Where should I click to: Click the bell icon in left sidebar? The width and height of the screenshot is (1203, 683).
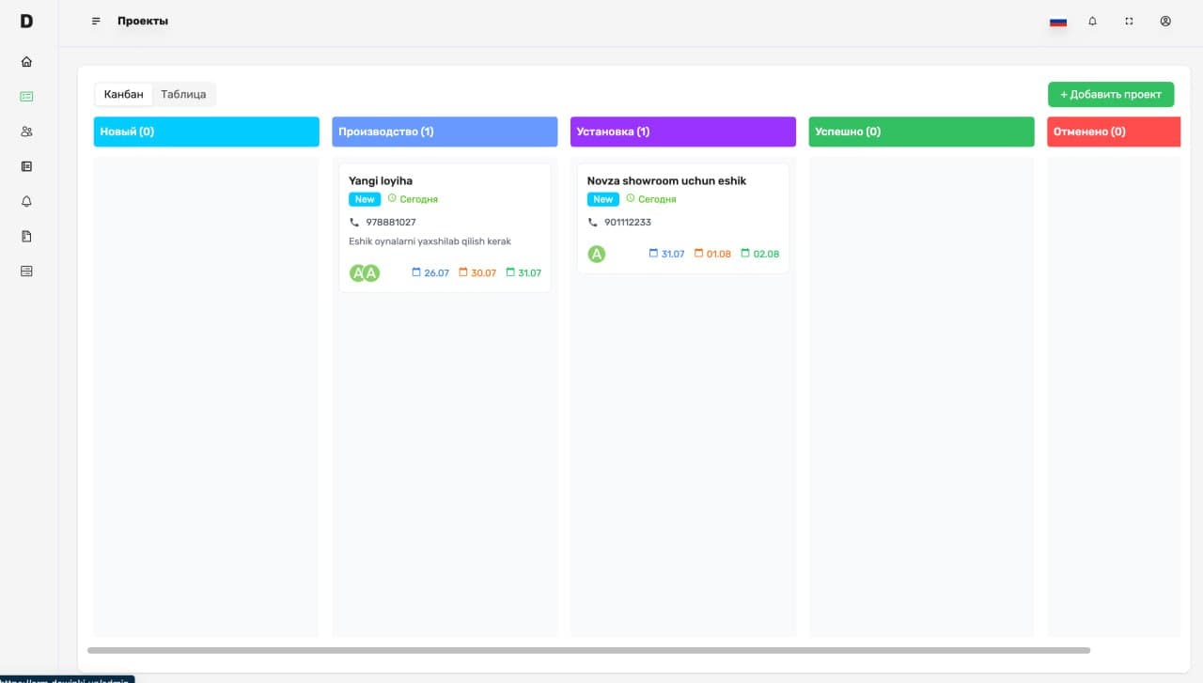[26, 201]
